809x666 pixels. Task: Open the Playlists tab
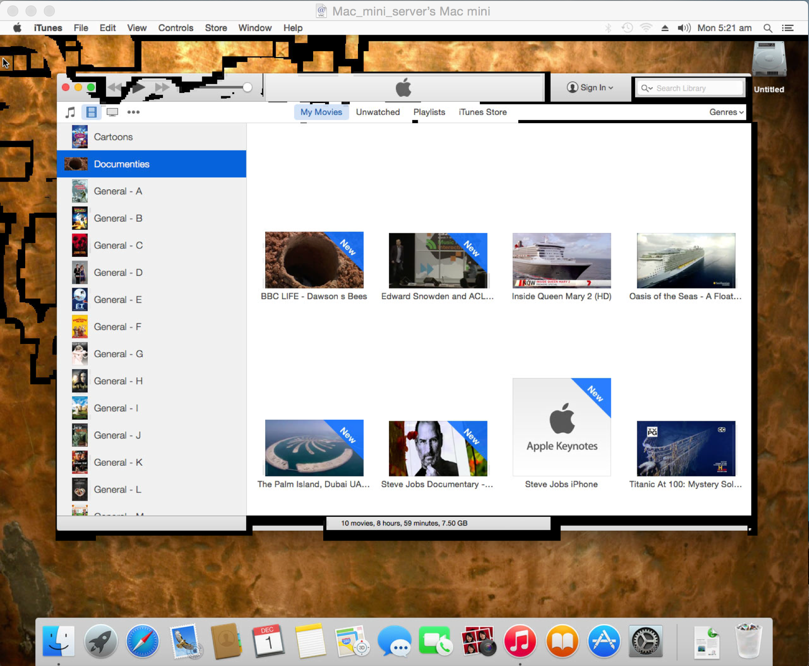(x=429, y=112)
